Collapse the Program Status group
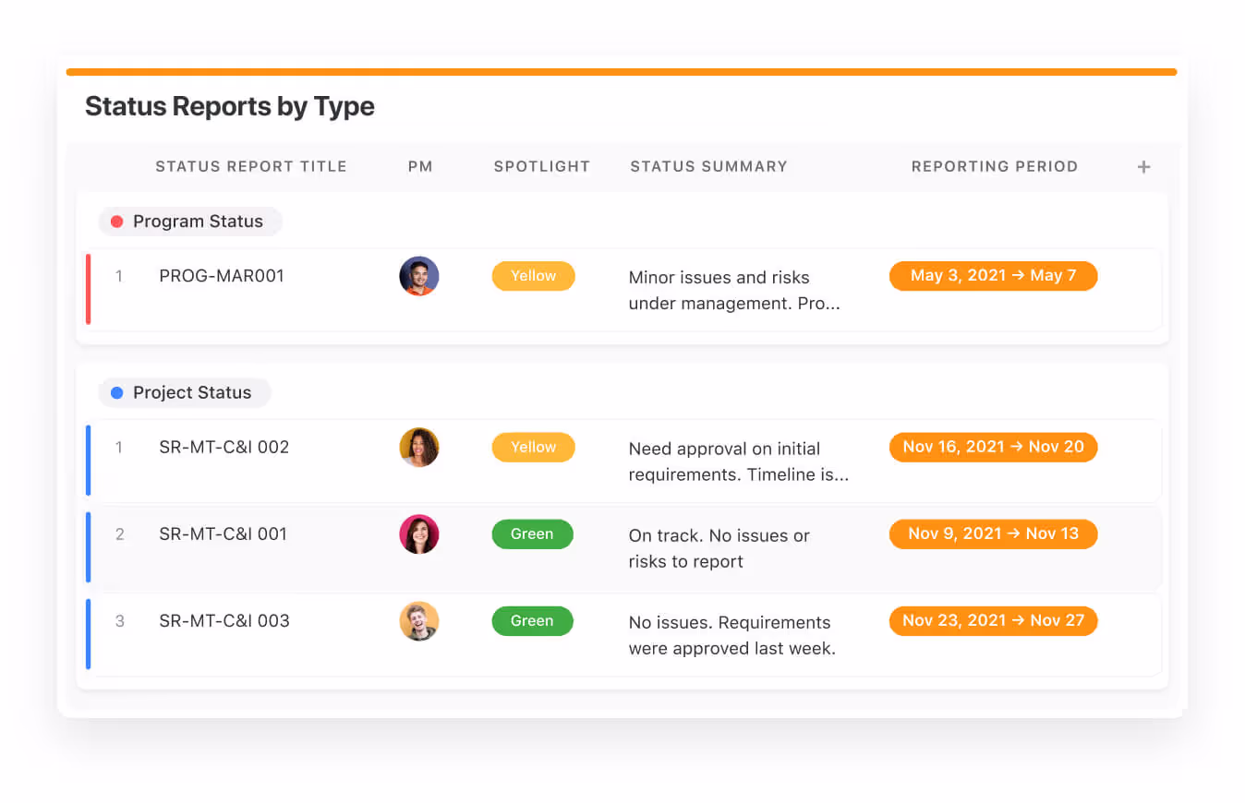1245x803 pixels. tap(197, 222)
